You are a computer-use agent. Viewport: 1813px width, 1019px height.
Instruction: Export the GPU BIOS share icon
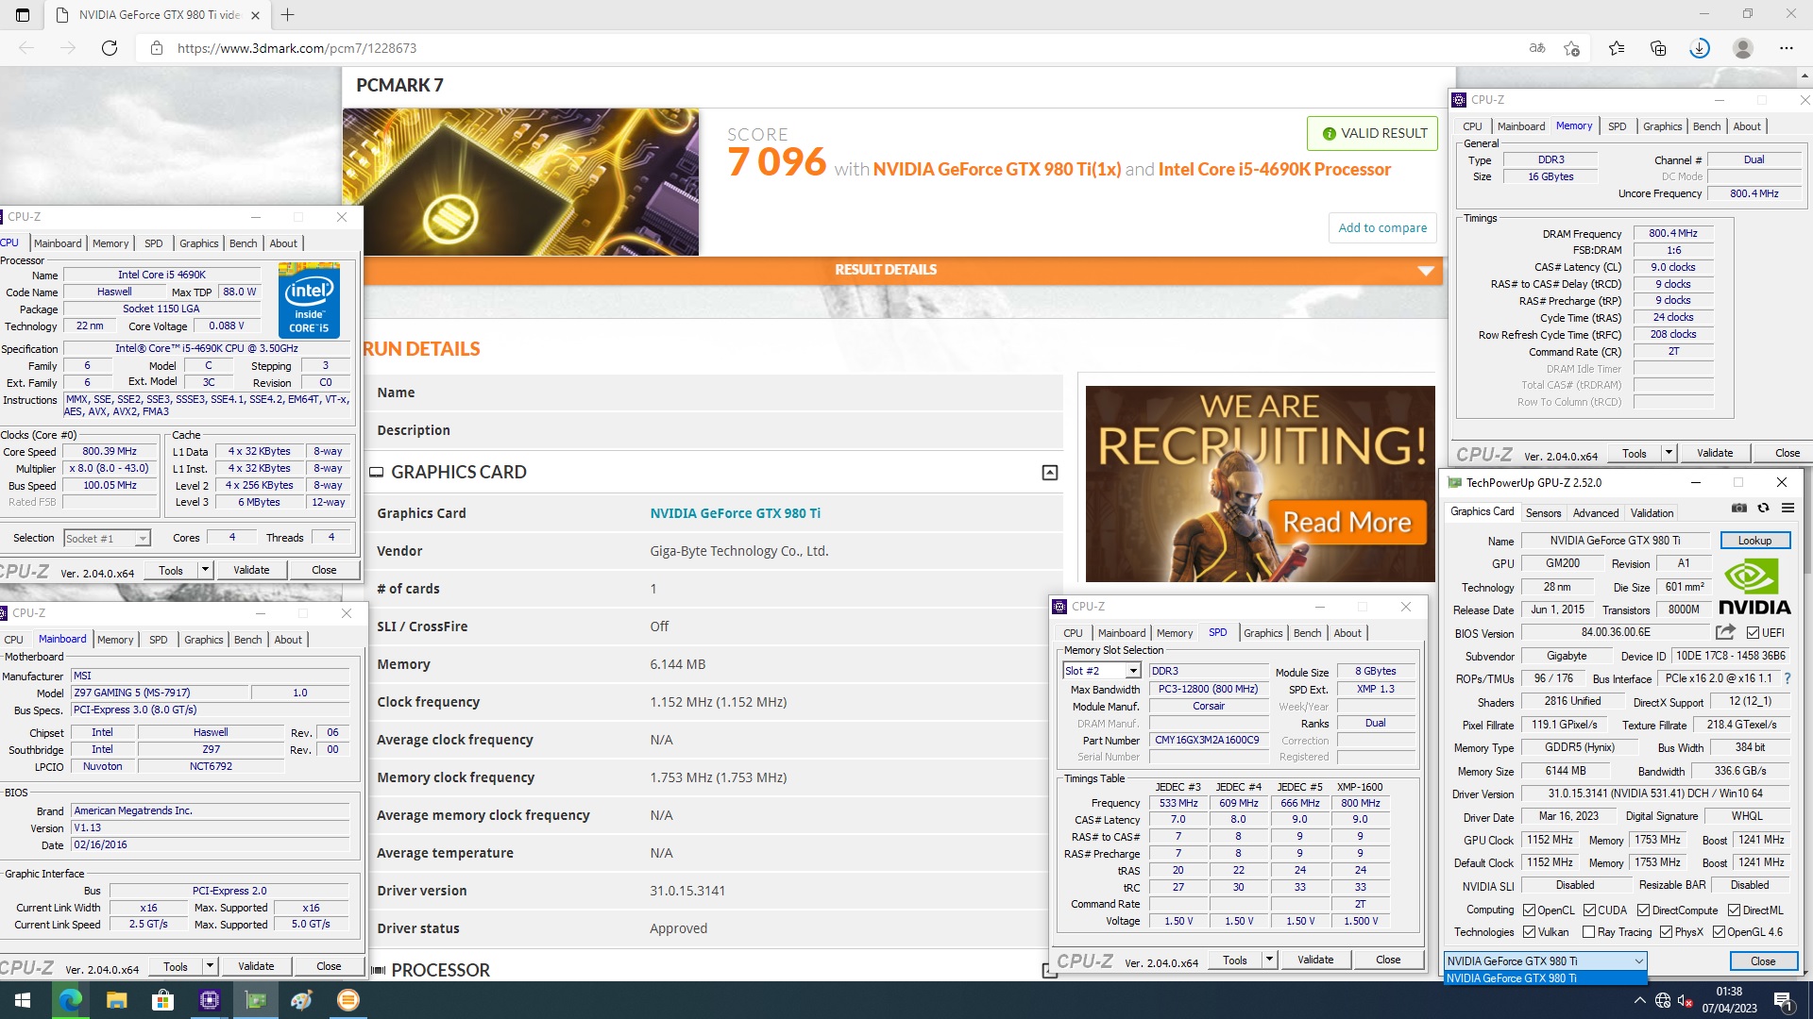(x=1725, y=632)
